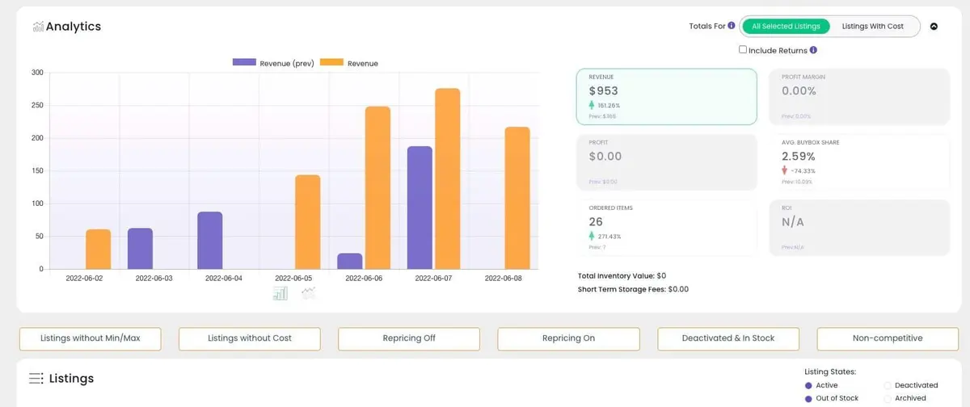This screenshot has width=970, height=407.
Task: Click the Short Term Storage Fees text
Action: (x=633, y=289)
